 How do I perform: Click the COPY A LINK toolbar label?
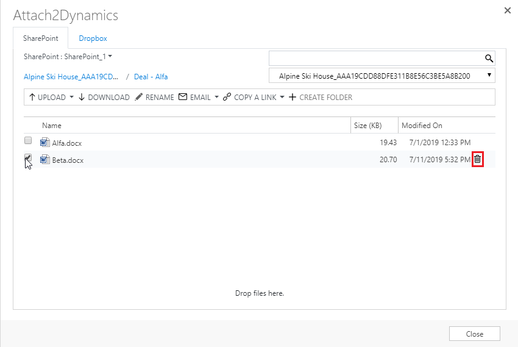pos(255,98)
